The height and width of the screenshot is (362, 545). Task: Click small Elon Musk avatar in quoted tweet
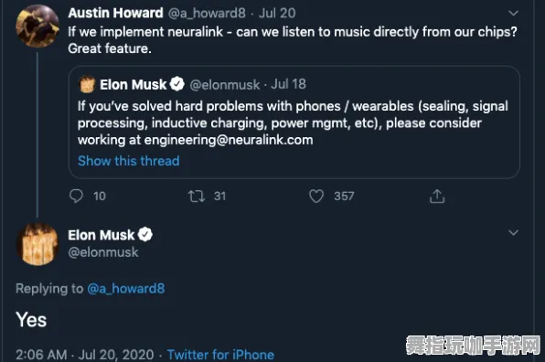[87, 84]
